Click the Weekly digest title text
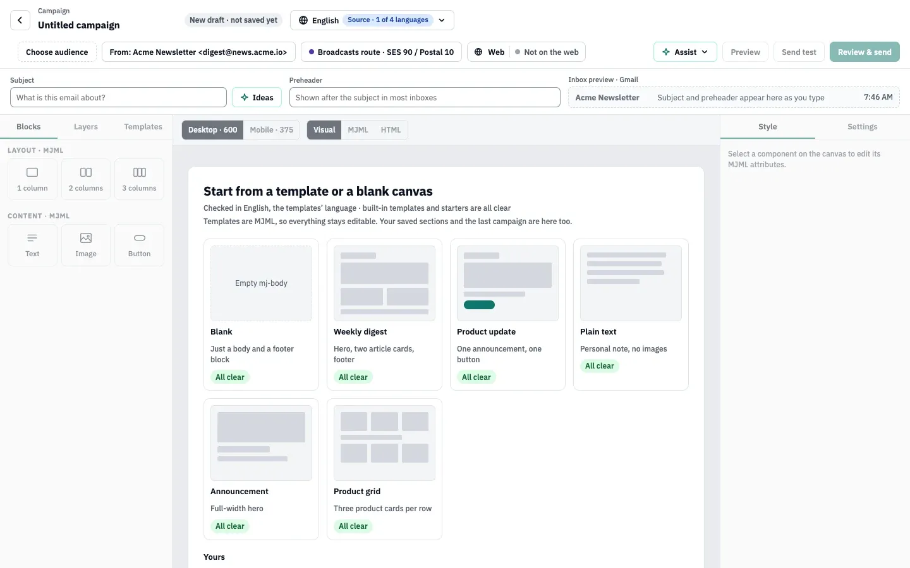Viewport: 910px width, 568px height. [360, 332]
